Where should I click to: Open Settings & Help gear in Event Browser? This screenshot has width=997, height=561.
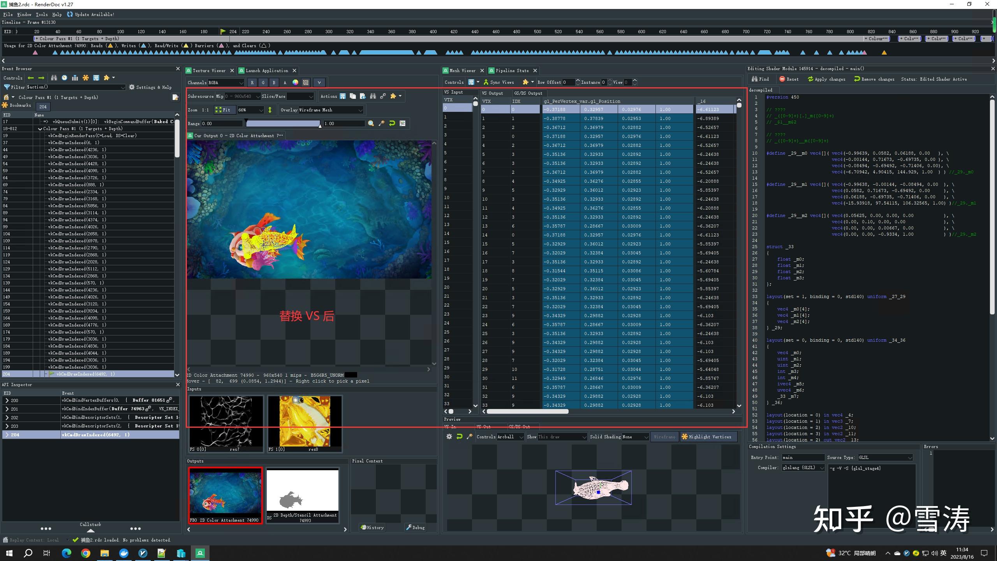tap(150, 87)
